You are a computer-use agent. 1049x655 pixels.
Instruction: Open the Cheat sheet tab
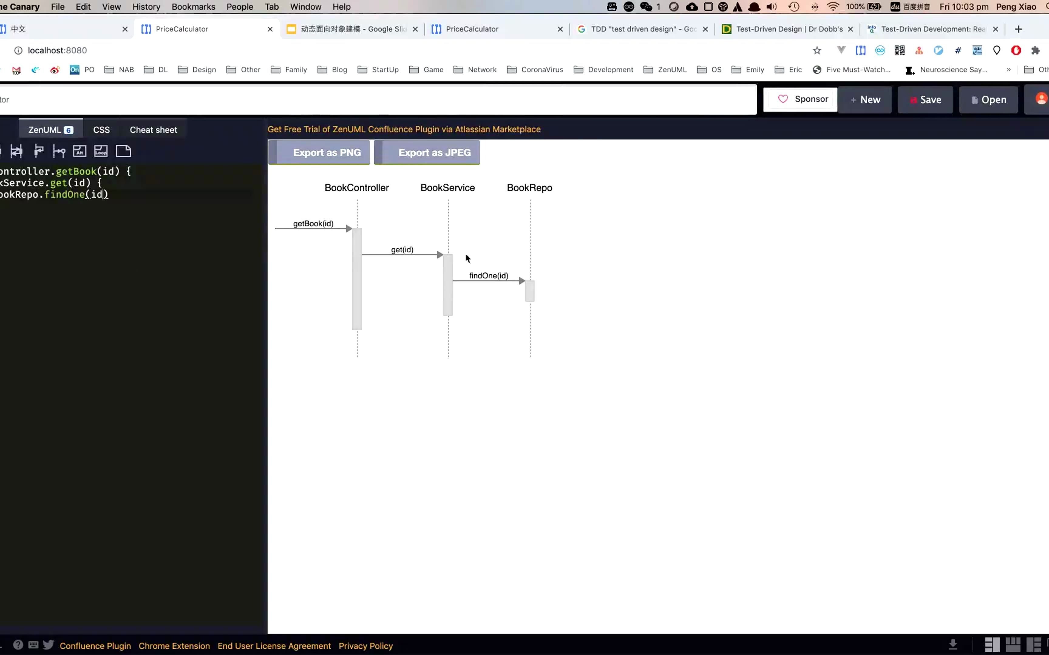(x=153, y=129)
